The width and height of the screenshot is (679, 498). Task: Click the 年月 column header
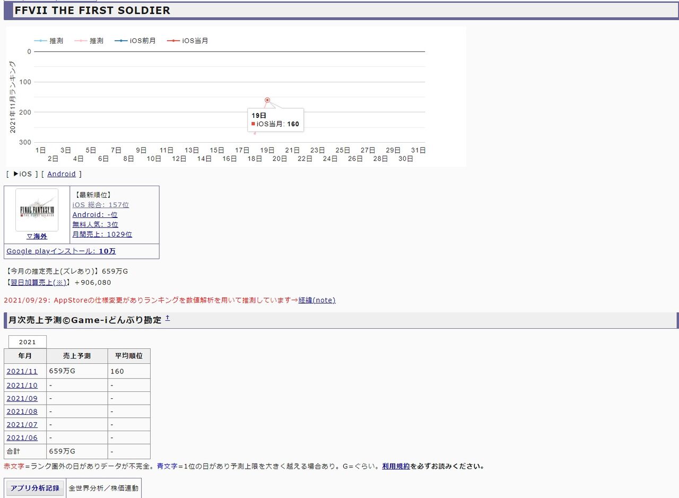(25, 356)
